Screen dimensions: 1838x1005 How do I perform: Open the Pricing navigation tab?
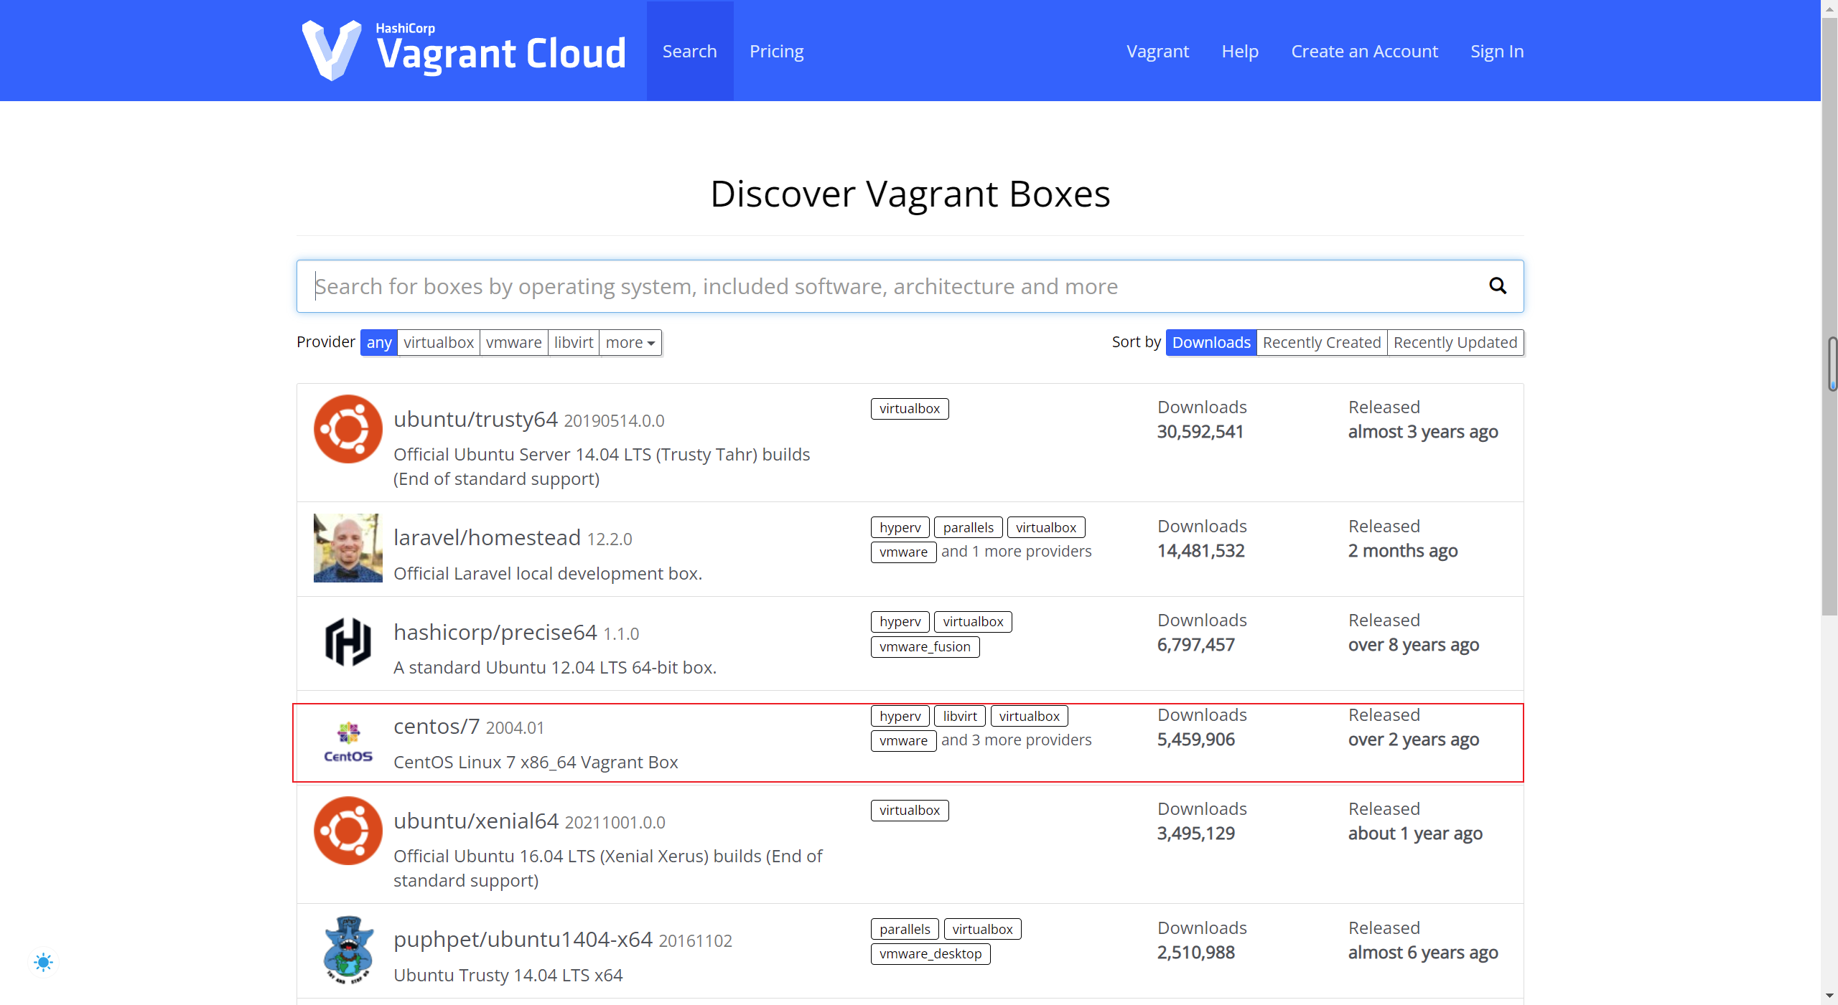(x=777, y=51)
